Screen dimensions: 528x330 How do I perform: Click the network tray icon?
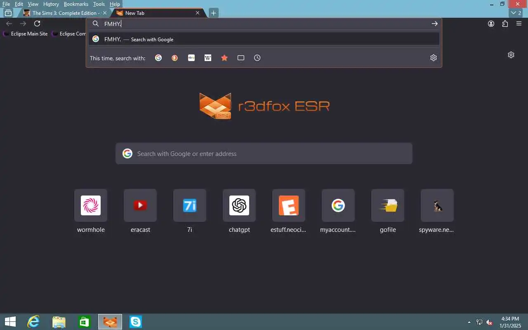479,322
